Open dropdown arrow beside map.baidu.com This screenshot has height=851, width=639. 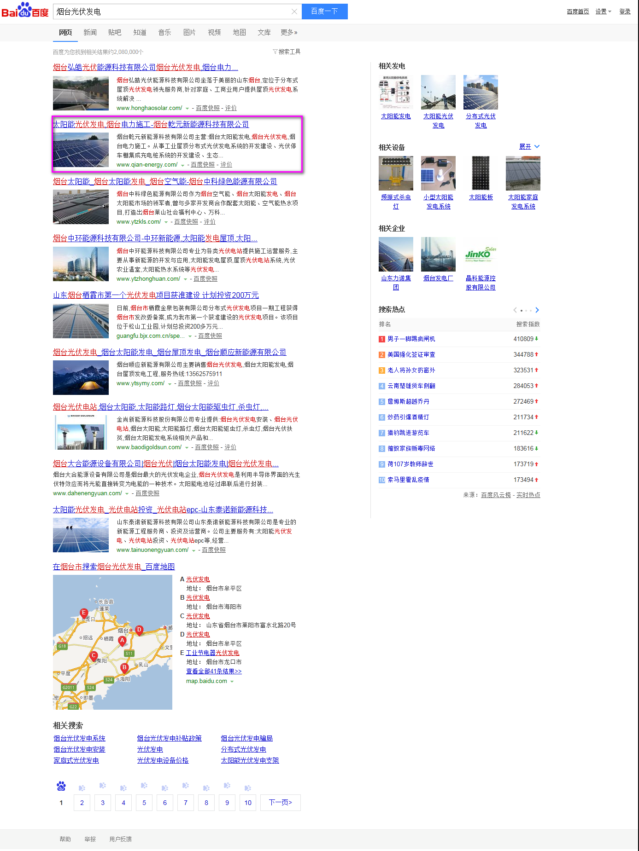[232, 682]
